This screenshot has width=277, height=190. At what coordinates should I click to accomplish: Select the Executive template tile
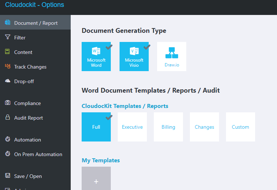point(132,127)
